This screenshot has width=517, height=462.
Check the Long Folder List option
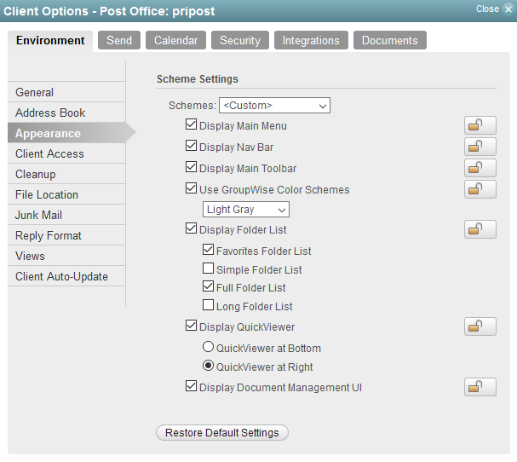pos(208,305)
